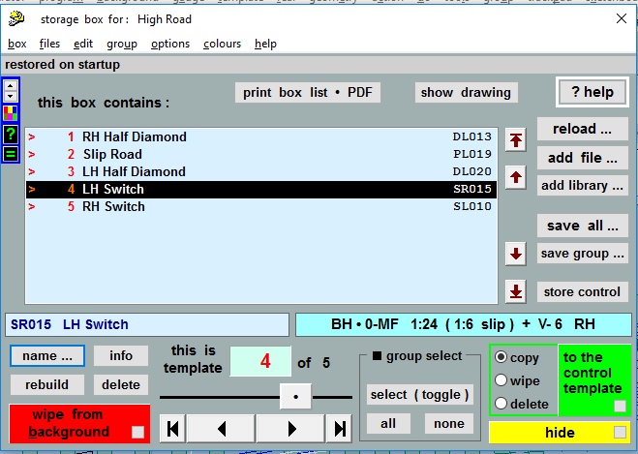The width and height of the screenshot is (638, 454).
Task: Click the move-to-top arrow beside the list
Action: [x=516, y=140]
